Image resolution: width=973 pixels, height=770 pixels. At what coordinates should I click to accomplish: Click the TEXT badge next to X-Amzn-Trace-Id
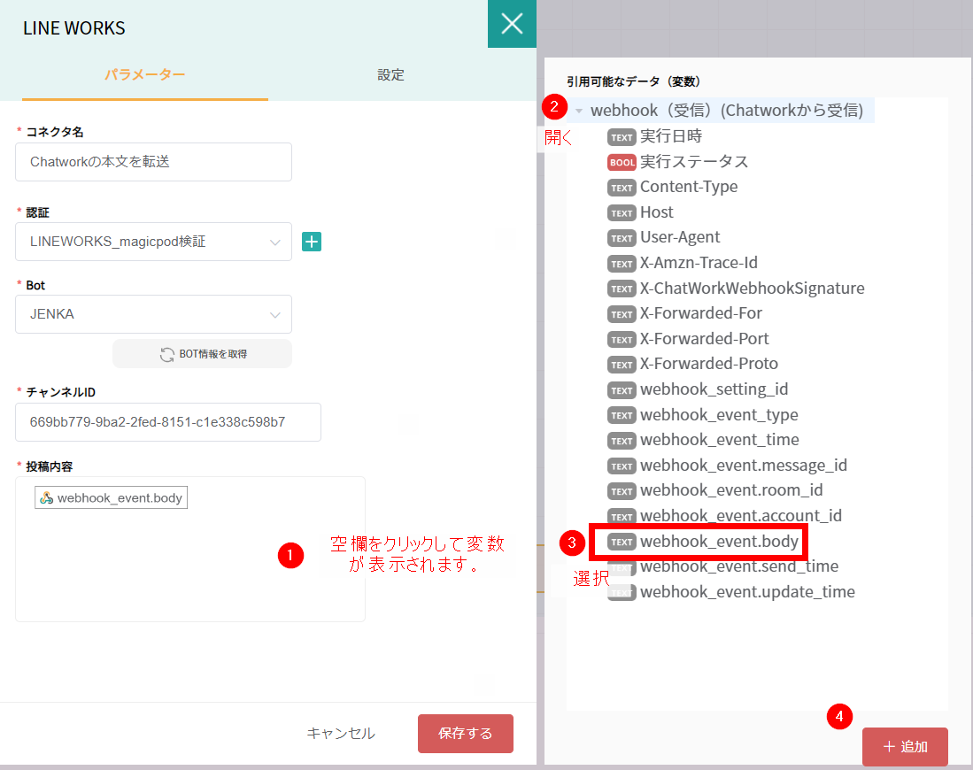pyautogui.click(x=622, y=262)
